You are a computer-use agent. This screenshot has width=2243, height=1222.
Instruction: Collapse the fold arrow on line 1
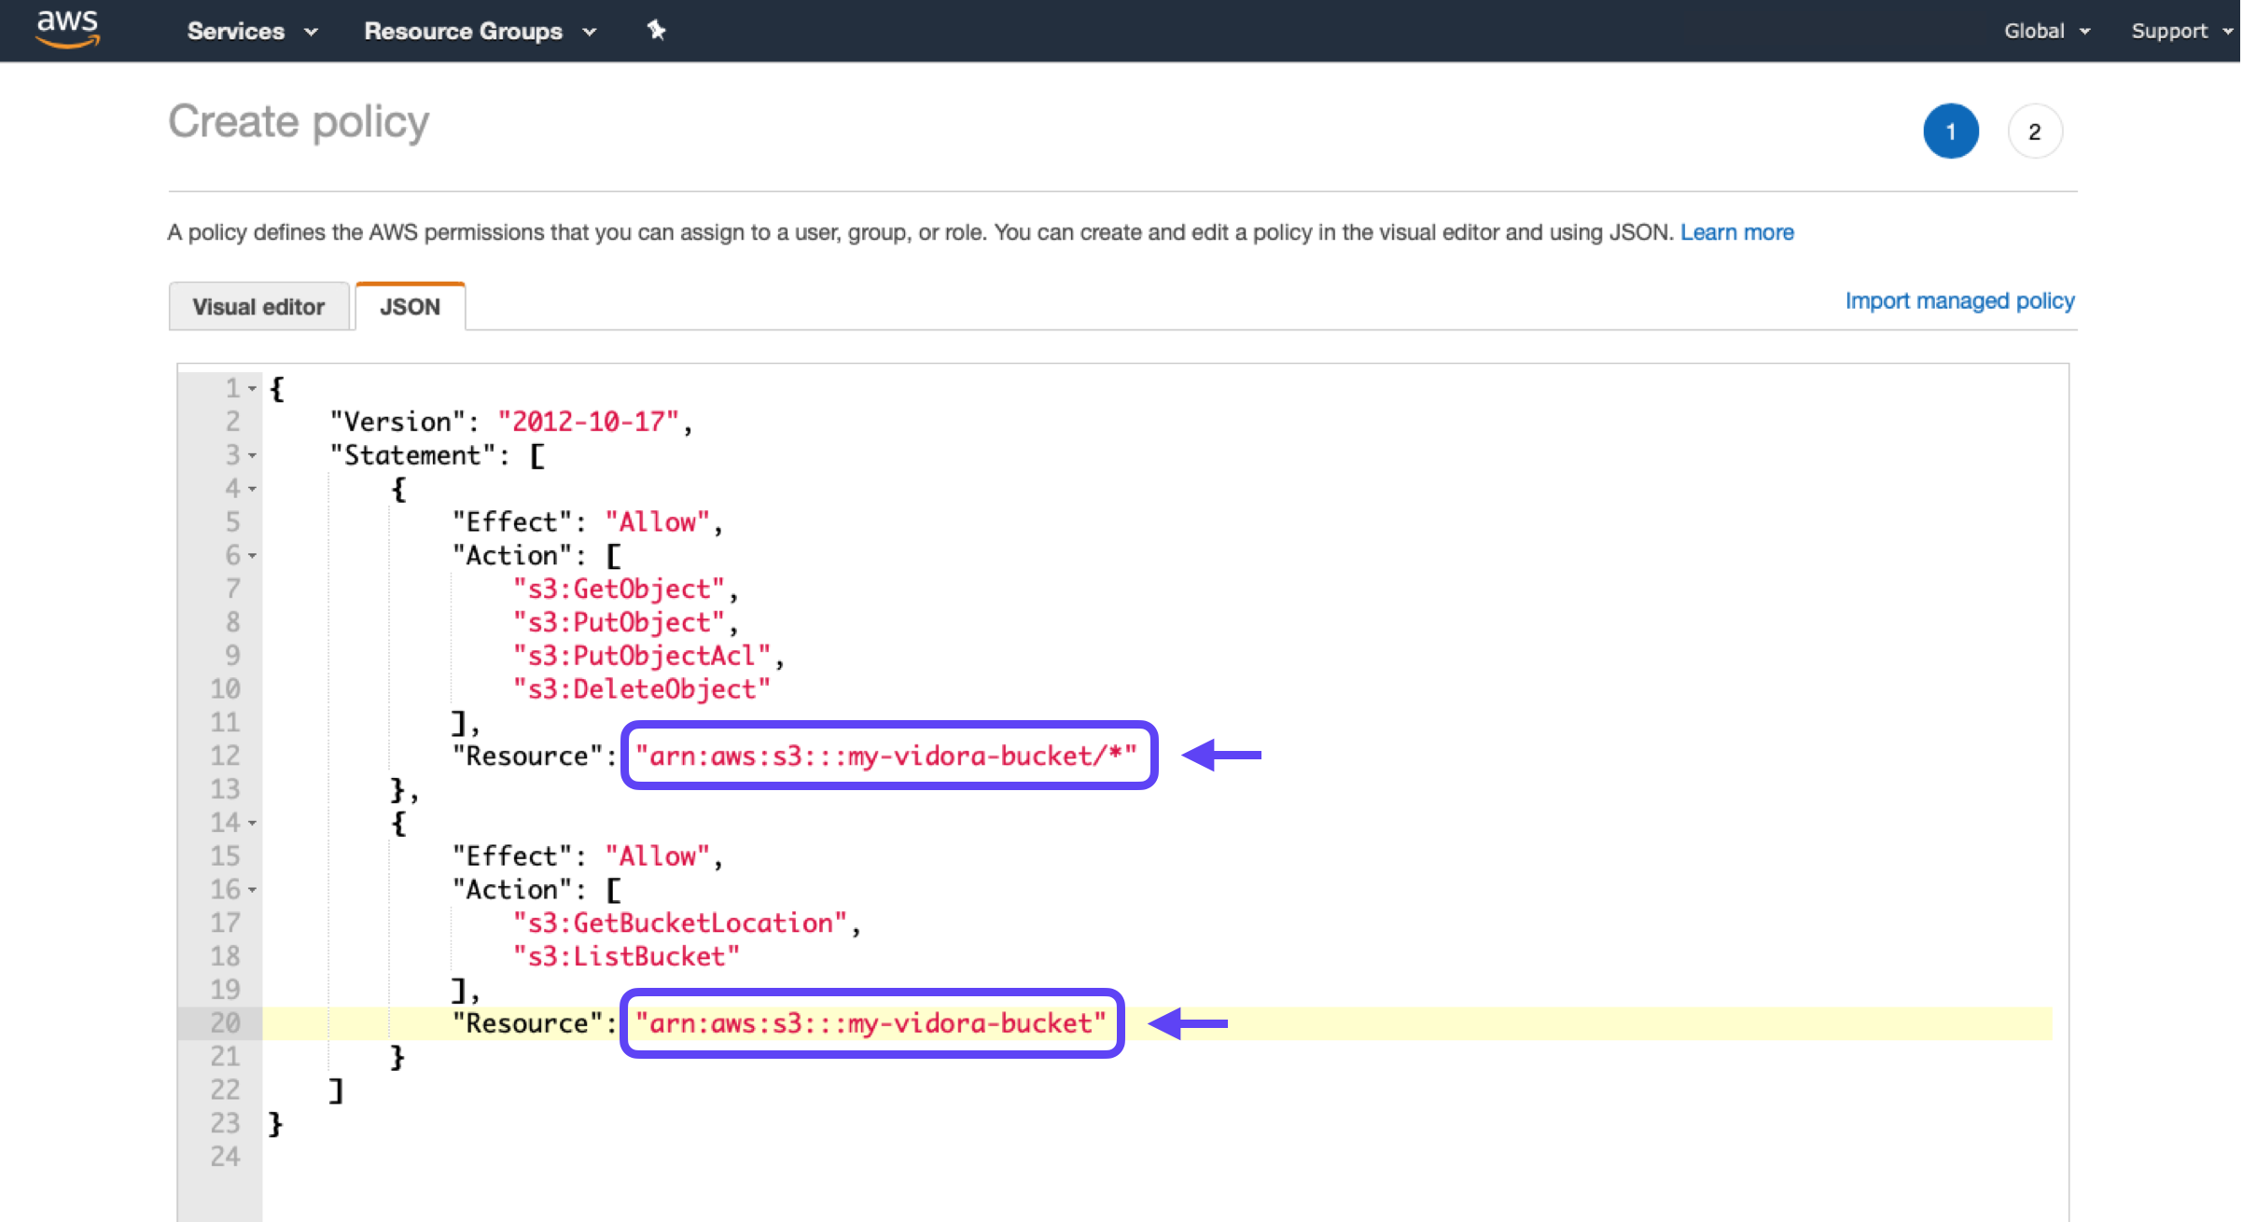coord(253,389)
